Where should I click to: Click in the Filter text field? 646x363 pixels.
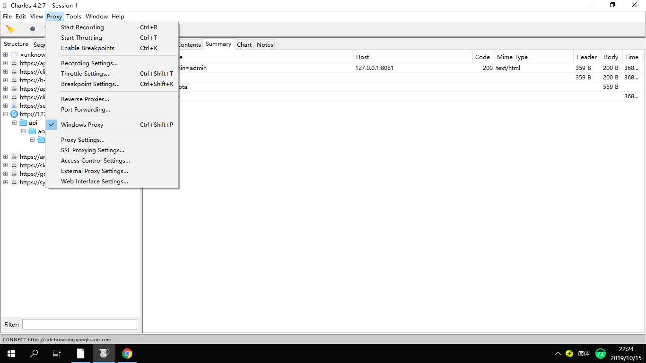click(79, 324)
